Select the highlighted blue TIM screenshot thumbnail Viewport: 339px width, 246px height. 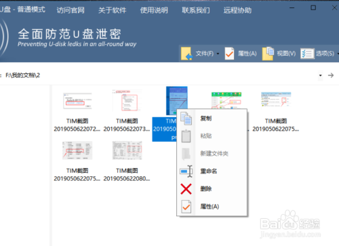(x=177, y=100)
